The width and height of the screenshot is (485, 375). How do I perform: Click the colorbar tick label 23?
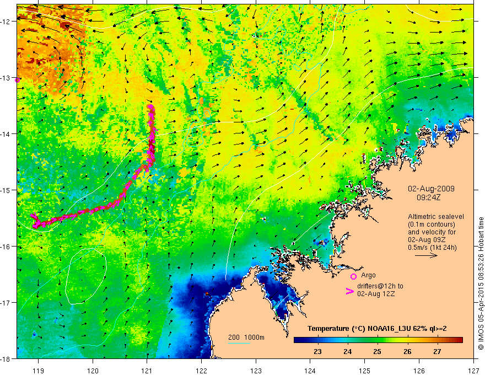317,352
